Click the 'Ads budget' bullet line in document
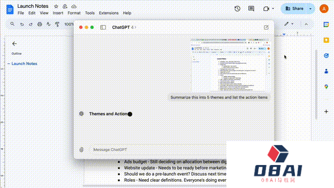Screen dimensions: 334x188 [x=175, y=162]
